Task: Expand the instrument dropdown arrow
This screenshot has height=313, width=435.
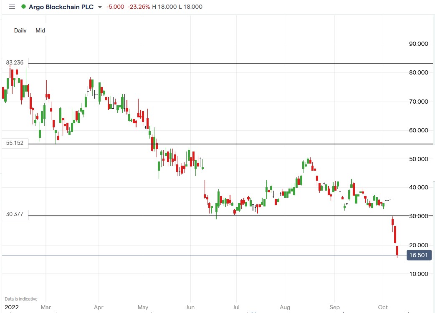Action: (x=99, y=7)
